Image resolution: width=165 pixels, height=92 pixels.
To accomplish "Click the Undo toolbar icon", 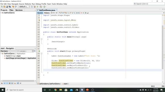I will click(13, 7).
